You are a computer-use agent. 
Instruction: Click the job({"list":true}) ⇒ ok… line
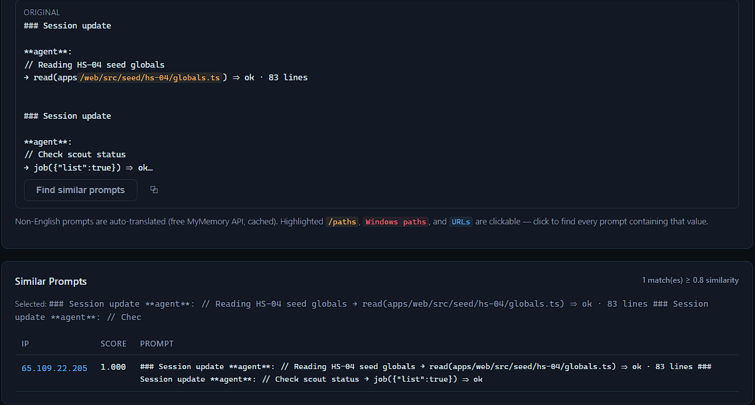88,167
